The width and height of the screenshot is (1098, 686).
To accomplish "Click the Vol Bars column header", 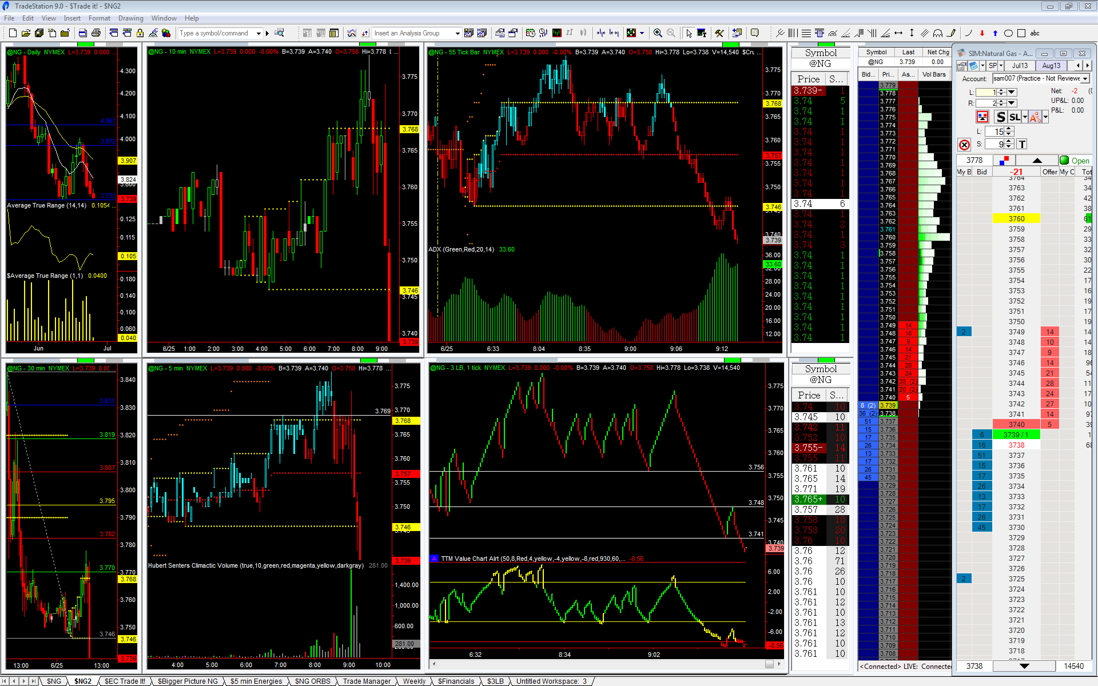I will click(x=934, y=74).
